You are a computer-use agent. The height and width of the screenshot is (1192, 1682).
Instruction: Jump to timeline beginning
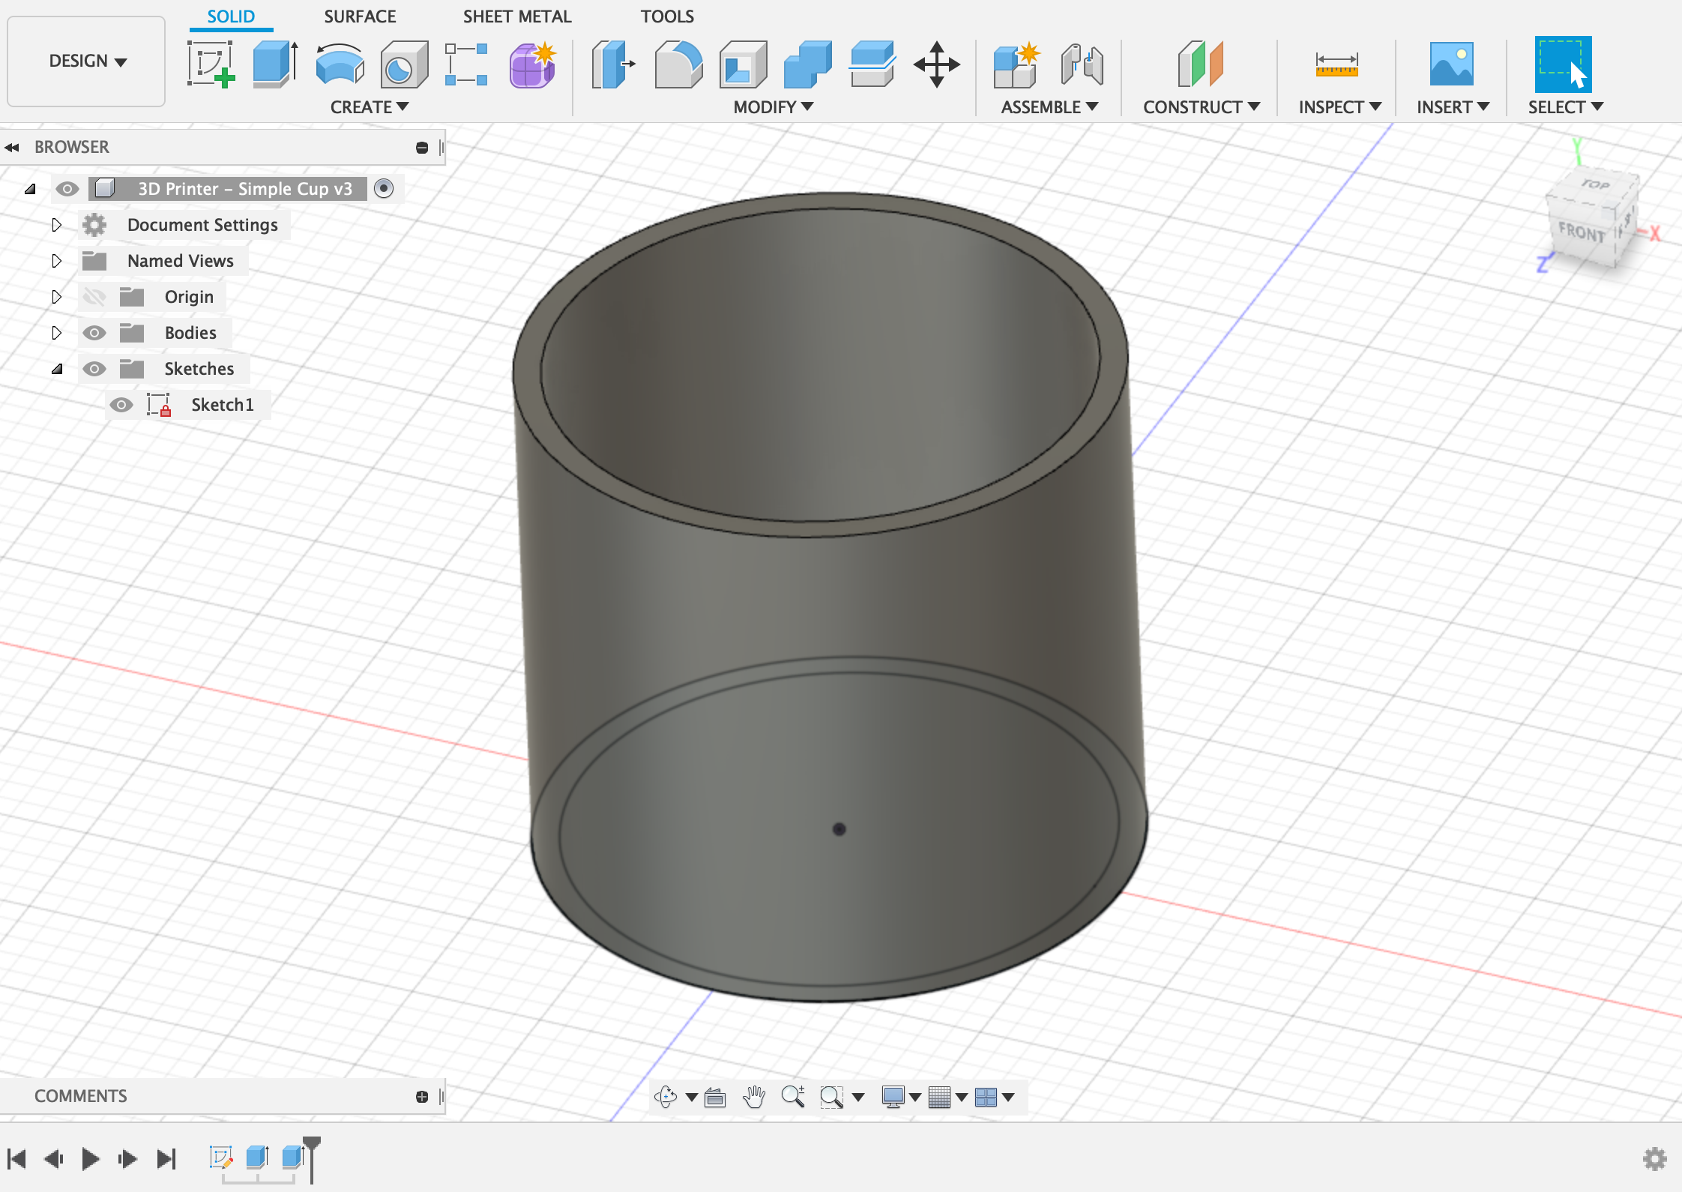coord(17,1159)
